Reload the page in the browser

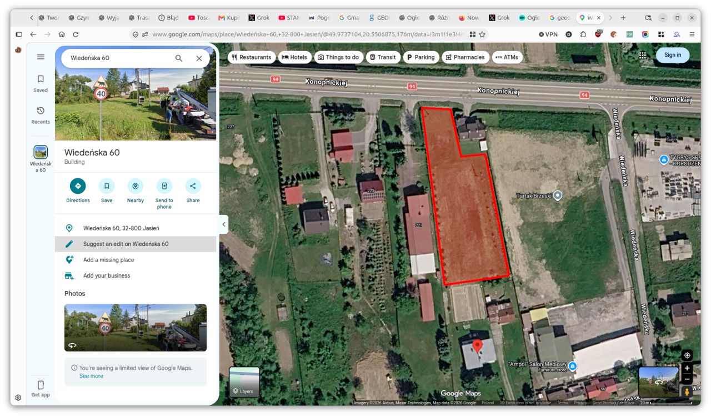pyautogui.click(x=76, y=34)
